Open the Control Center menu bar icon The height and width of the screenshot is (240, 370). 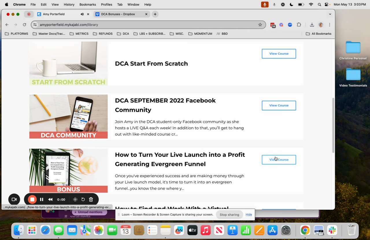pyautogui.click(x=327, y=5)
